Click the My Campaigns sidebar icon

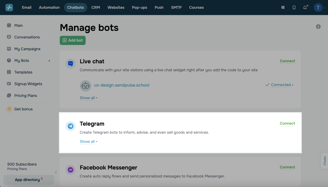tap(9, 49)
